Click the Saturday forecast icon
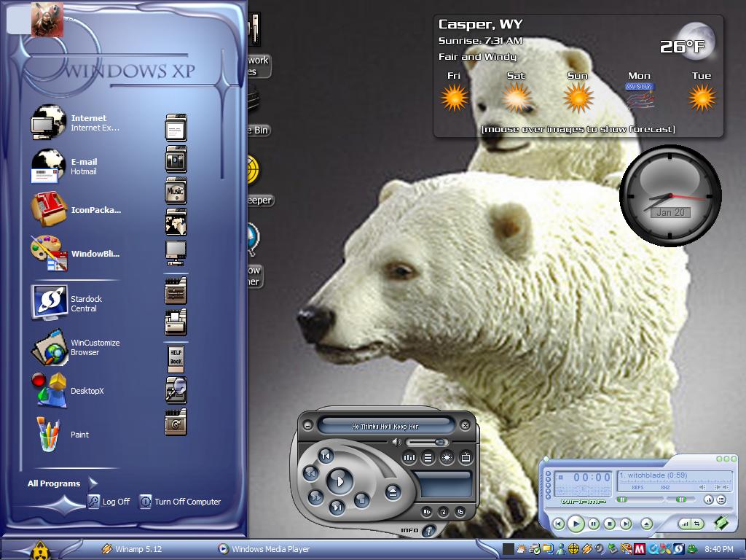The height and width of the screenshot is (560, 746). tap(517, 98)
